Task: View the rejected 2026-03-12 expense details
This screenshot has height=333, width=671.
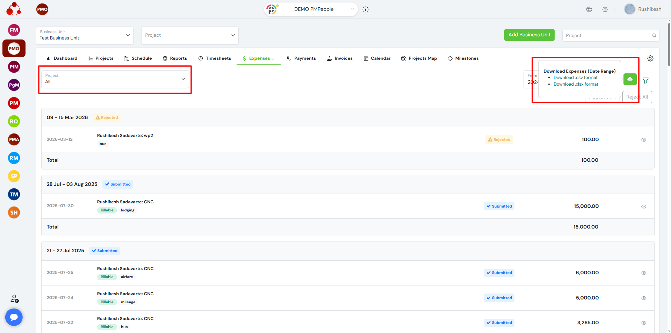Action: [x=643, y=140]
